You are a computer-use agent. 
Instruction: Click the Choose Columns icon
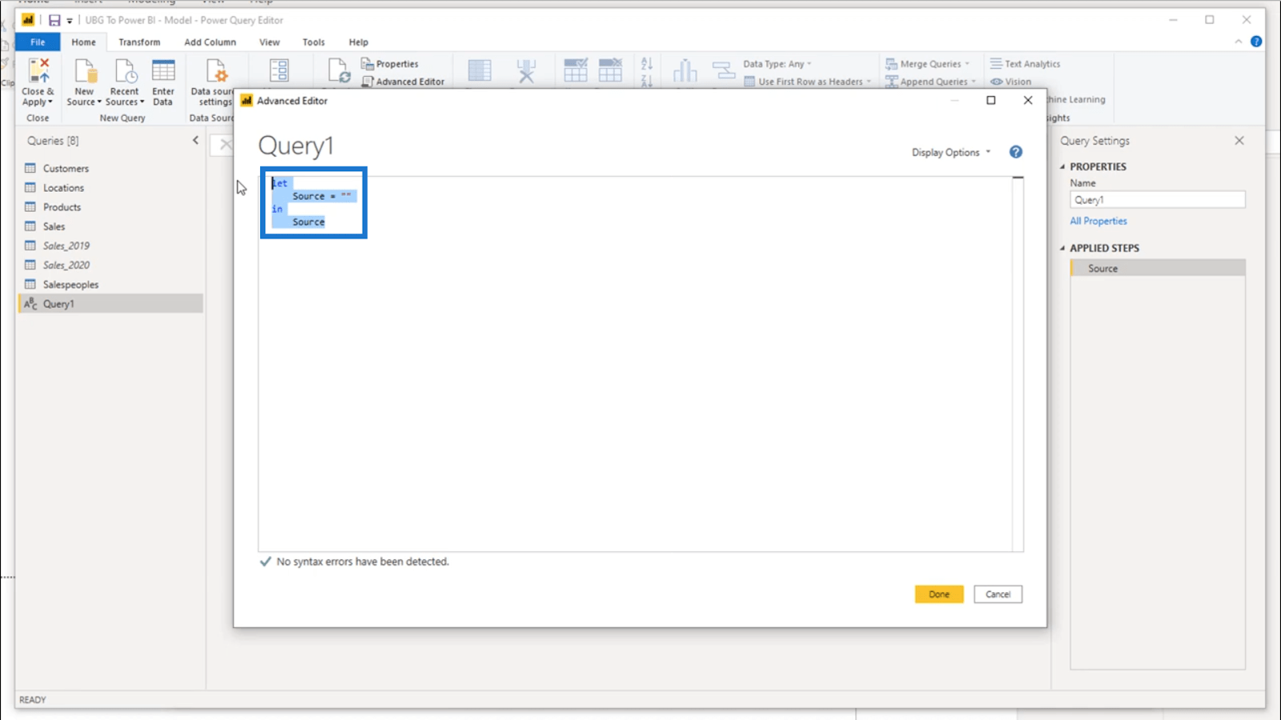(x=480, y=71)
